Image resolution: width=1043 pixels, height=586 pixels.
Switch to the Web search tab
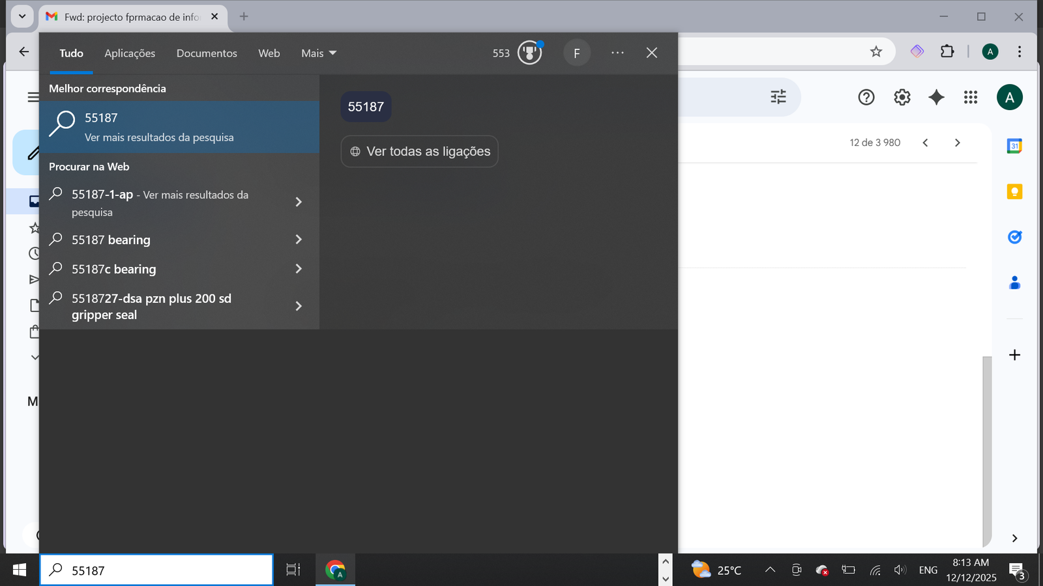(x=269, y=53)
